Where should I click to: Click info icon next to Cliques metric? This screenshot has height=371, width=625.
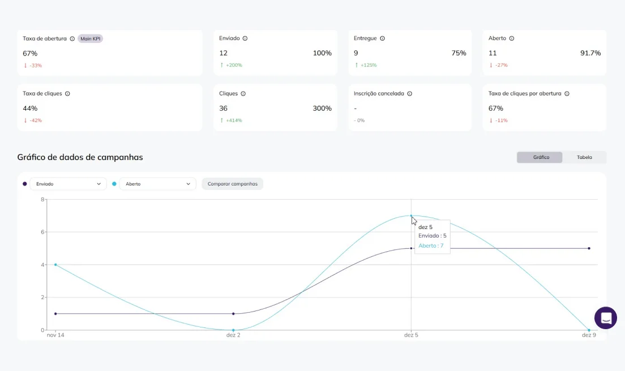click(243, 94)
